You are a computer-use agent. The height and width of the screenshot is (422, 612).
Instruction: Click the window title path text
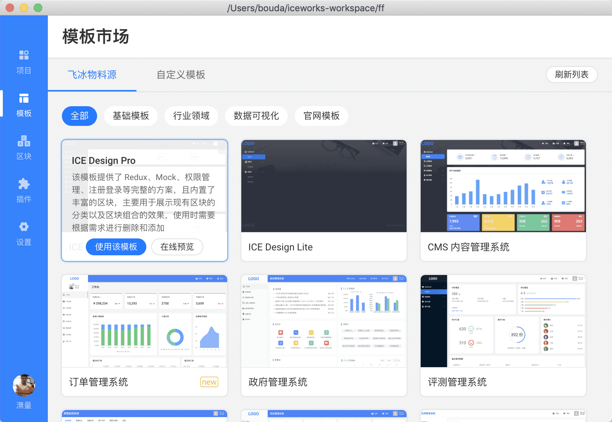tap(306, 8)
